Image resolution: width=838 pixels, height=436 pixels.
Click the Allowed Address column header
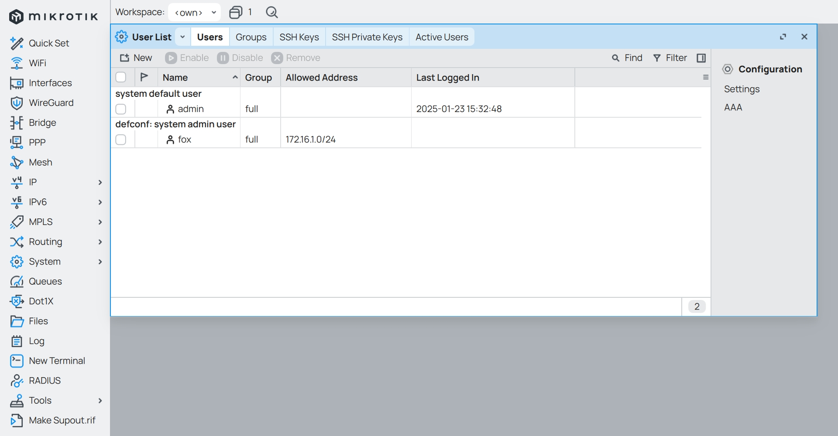coord(346,77)
